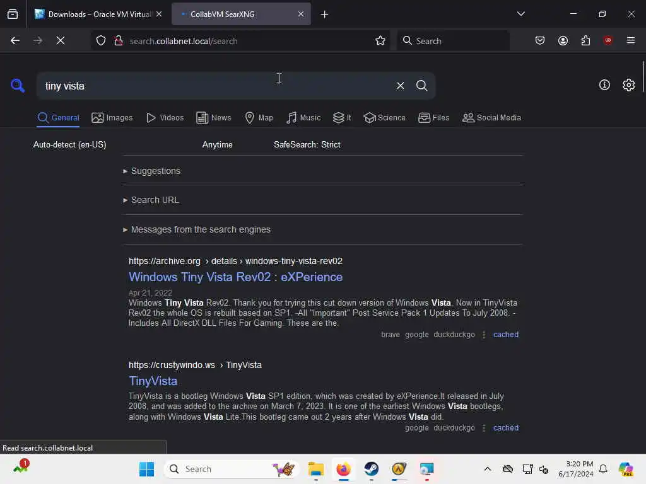646x484 pixels.
Task: Open more options for the TinyVista result
Action: tap(484, 428)
